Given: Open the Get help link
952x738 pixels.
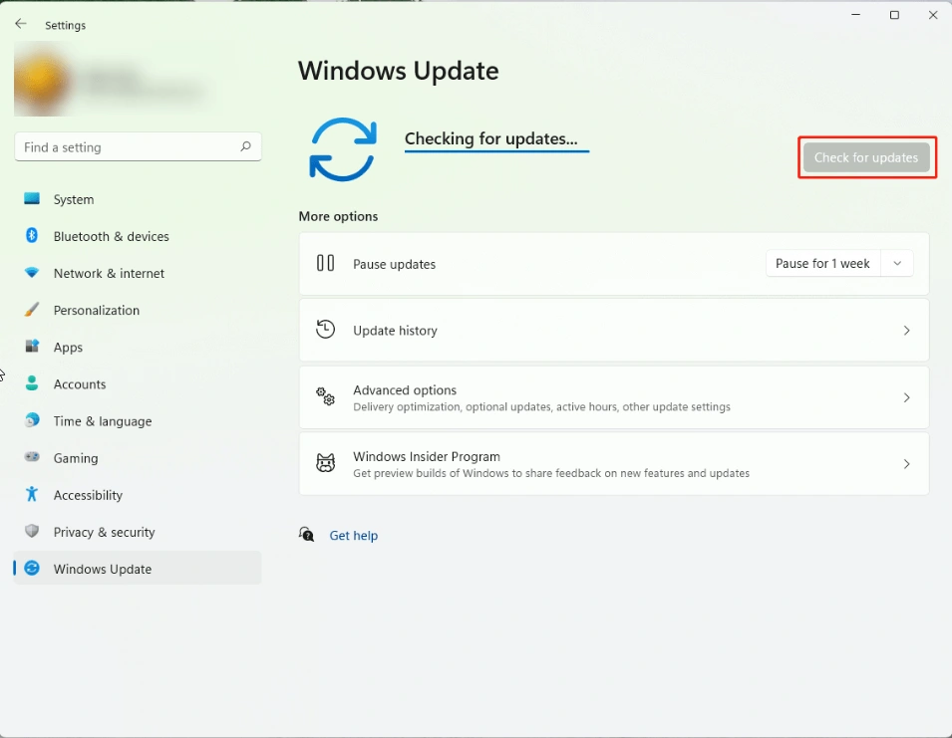Looking at the screenshot, I should [353, 536].
